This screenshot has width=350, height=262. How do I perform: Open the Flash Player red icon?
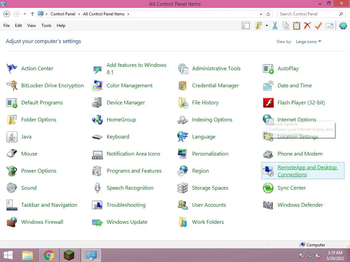pyautogui.click(x=268, y=103)
